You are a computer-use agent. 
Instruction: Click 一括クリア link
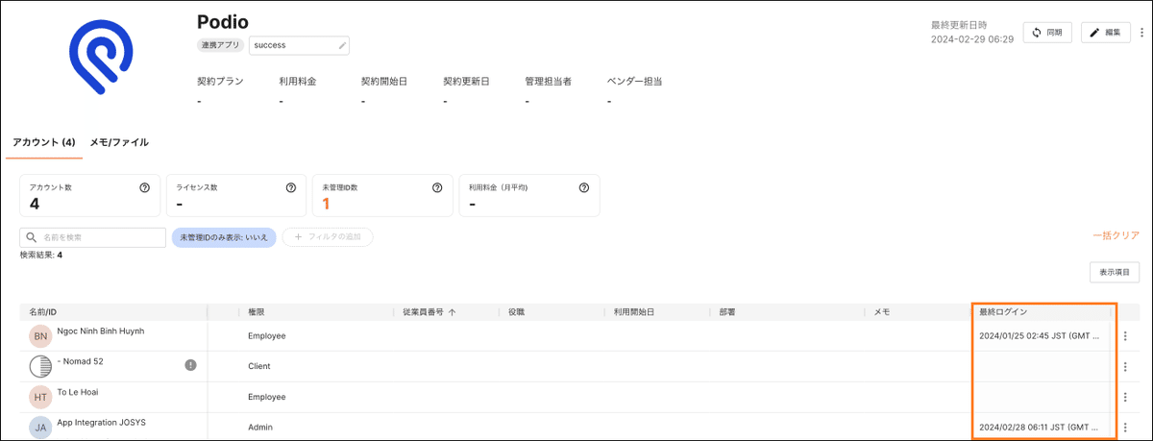tap(1116, 235)
